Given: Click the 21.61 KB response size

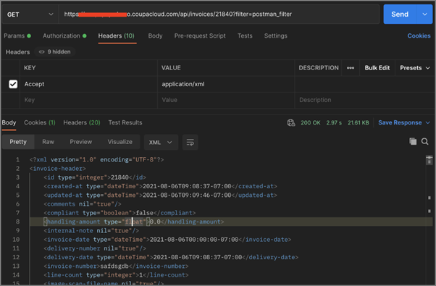Looking at the screenshot, I should pos(358,122).
